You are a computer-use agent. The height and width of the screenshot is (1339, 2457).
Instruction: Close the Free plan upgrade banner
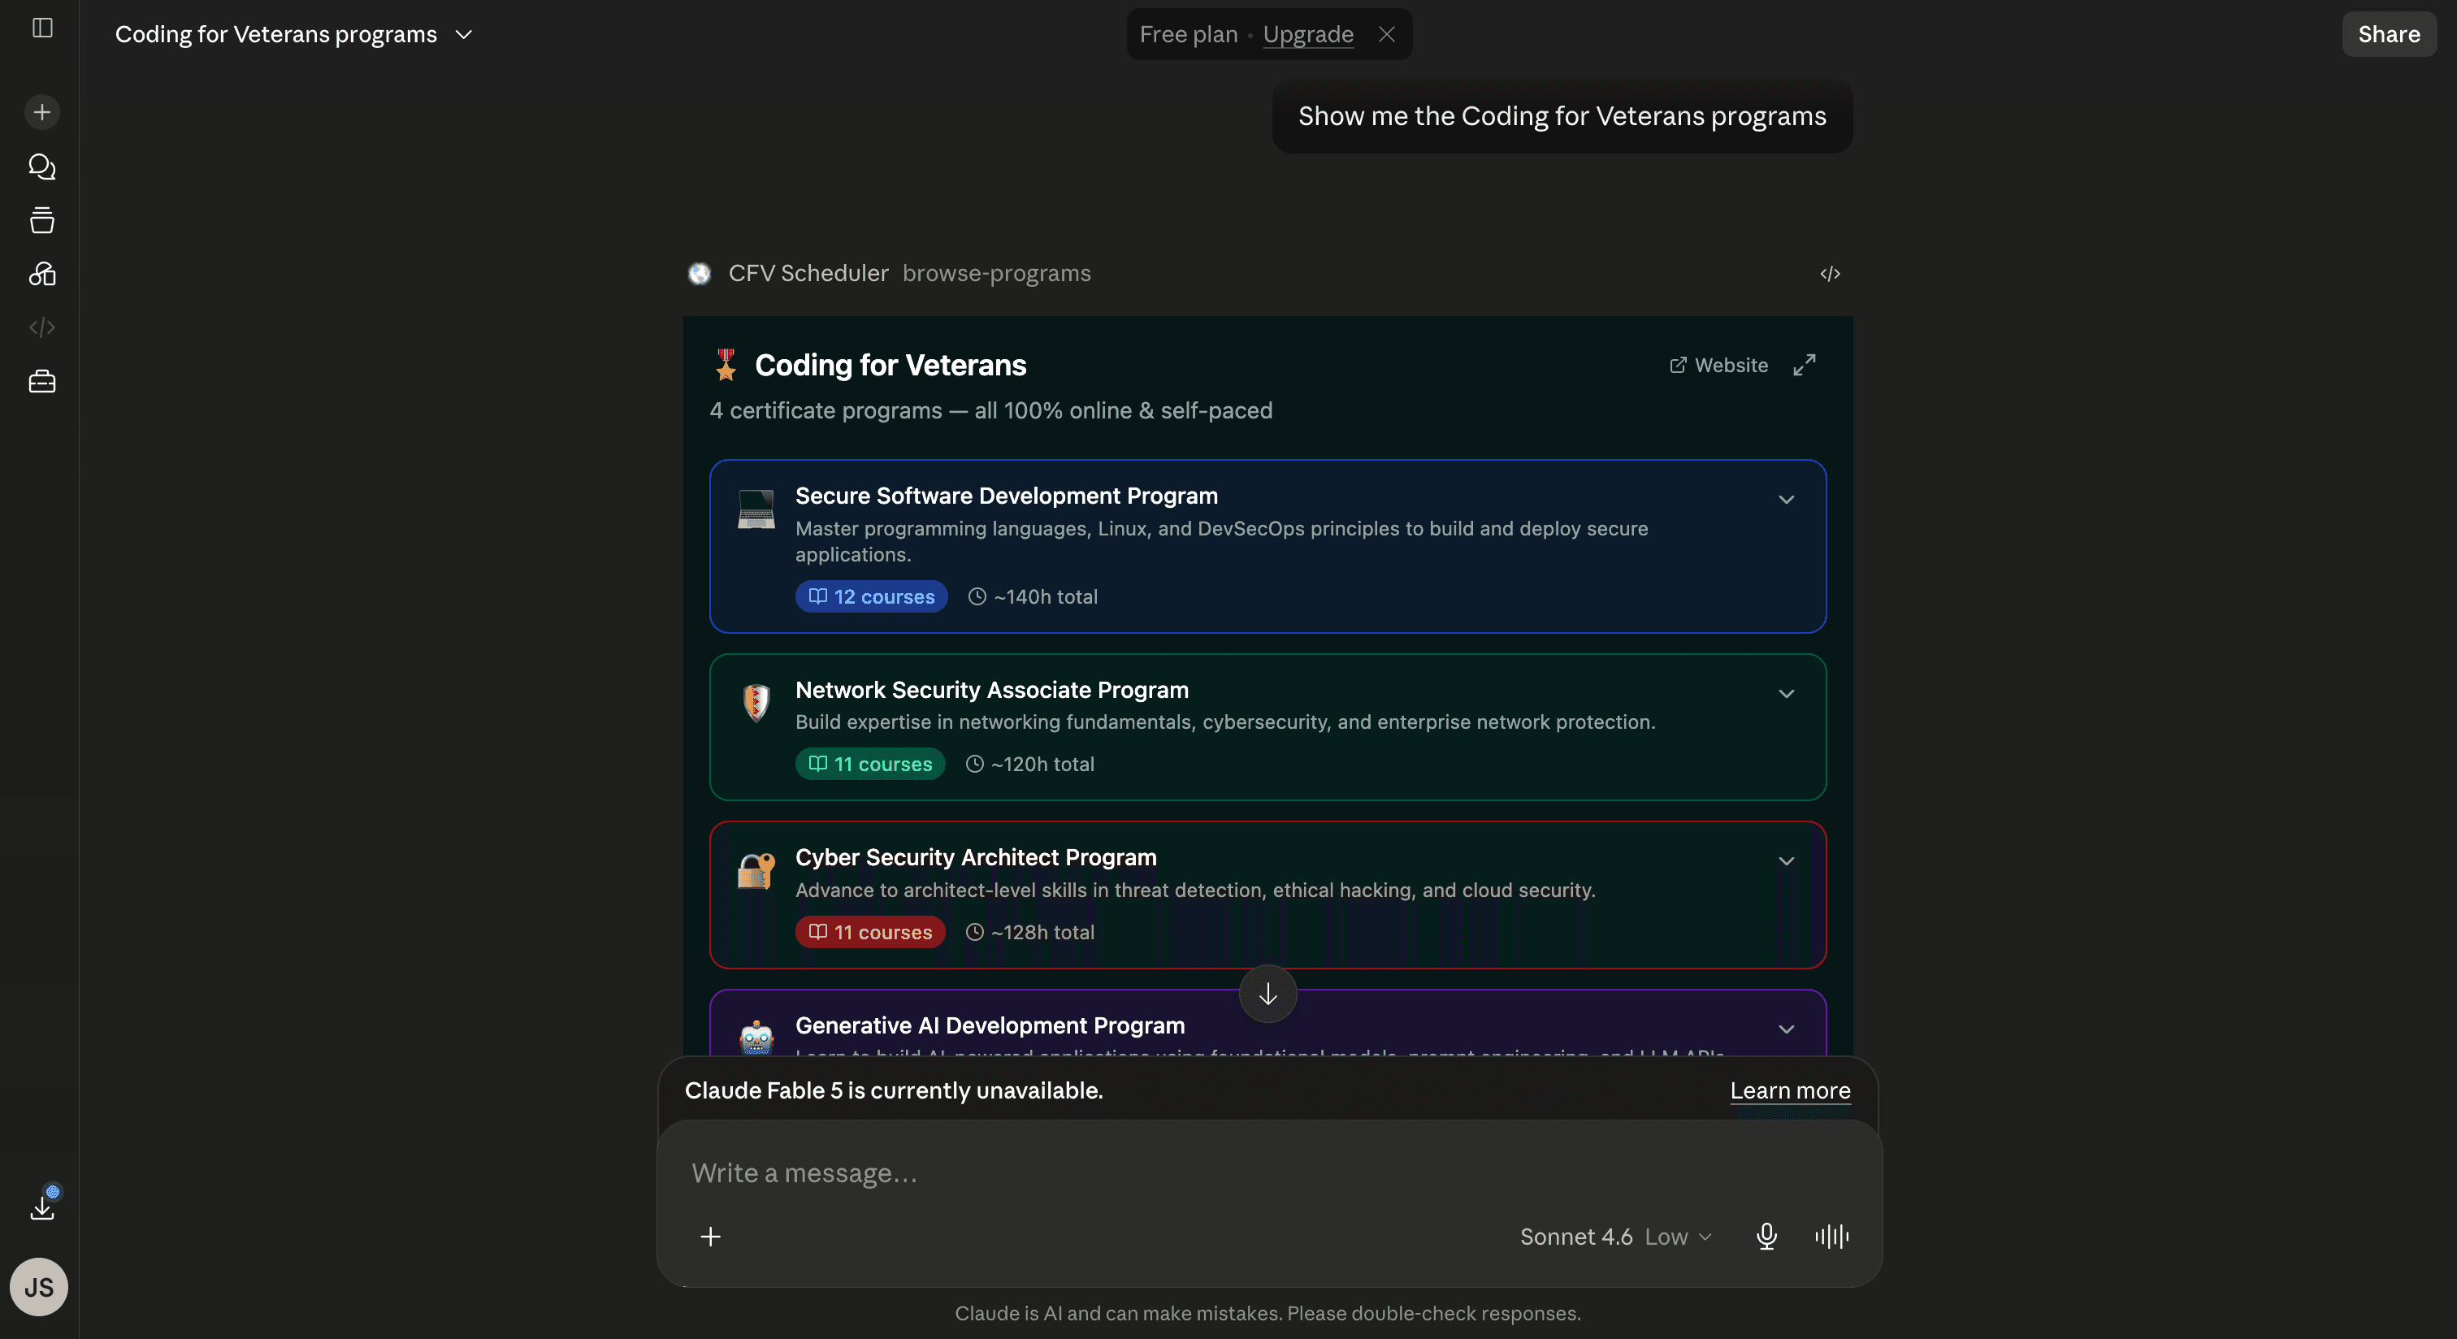tap(1387, 34)
